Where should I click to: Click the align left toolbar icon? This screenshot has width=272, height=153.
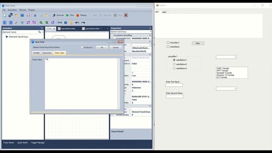(5, 23)
